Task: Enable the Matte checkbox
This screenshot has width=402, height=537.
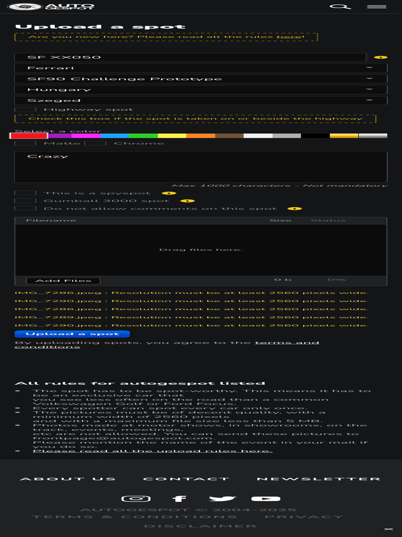Action: point(25,143)
